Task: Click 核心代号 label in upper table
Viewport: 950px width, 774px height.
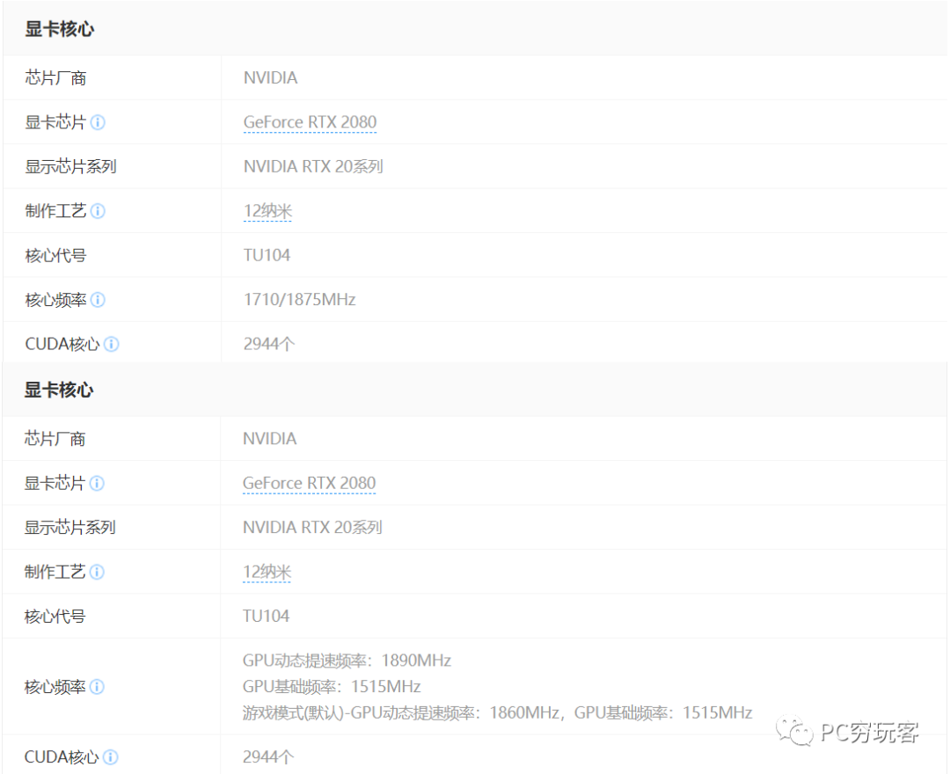Action: pyautogui.click(x=55, y=256)
